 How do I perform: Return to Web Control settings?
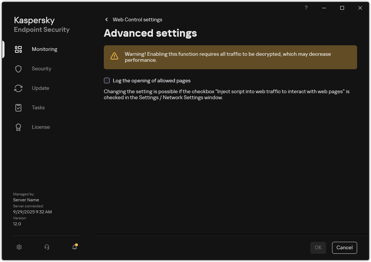(137, 19)
